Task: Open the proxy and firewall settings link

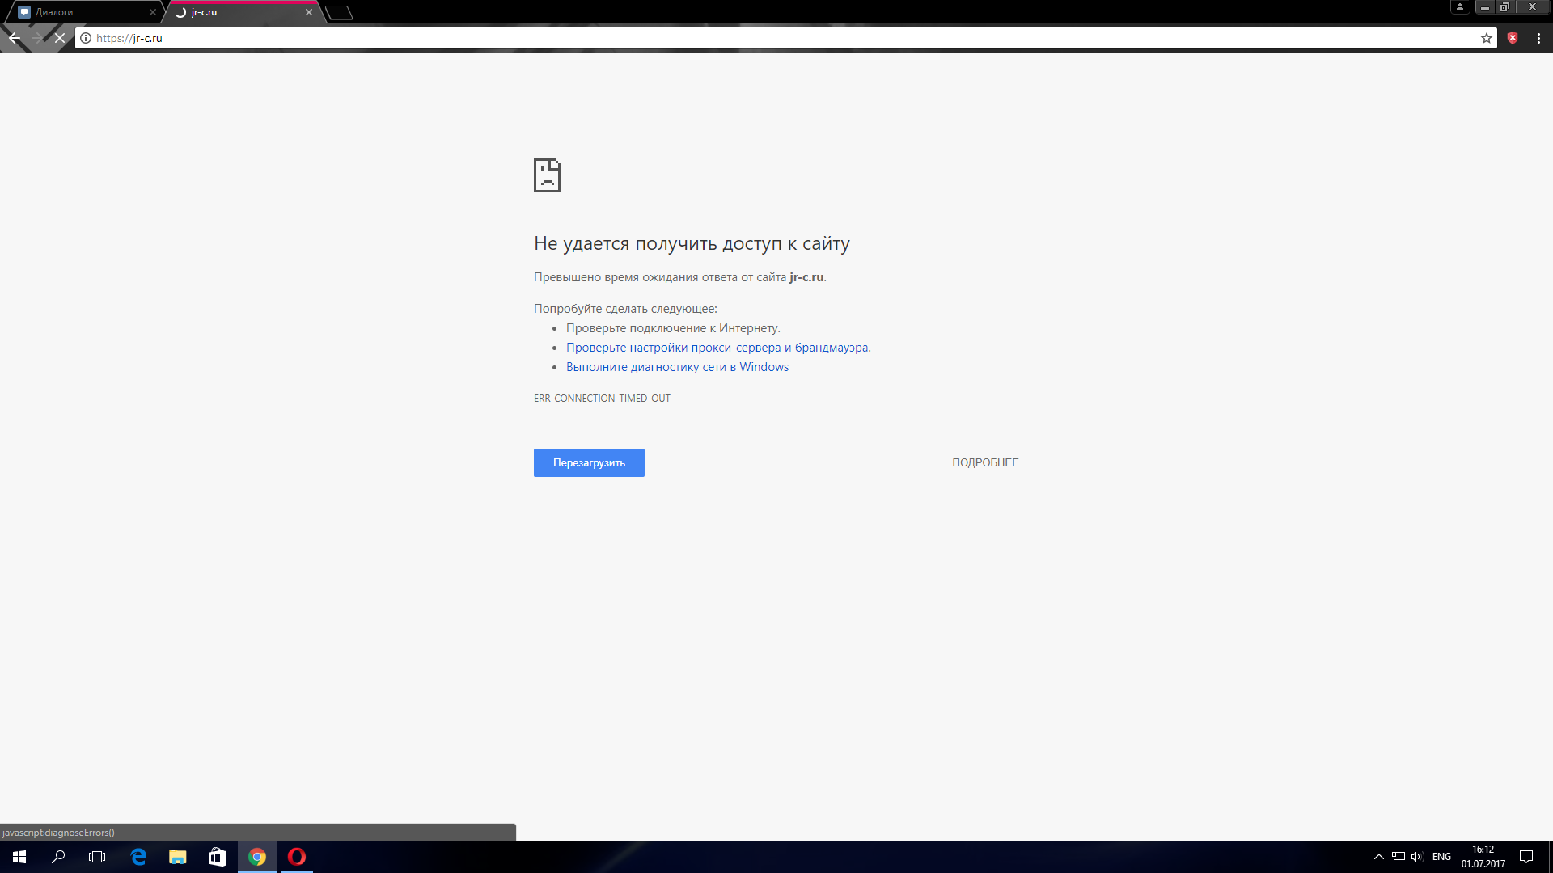Action: click(717, 348)
